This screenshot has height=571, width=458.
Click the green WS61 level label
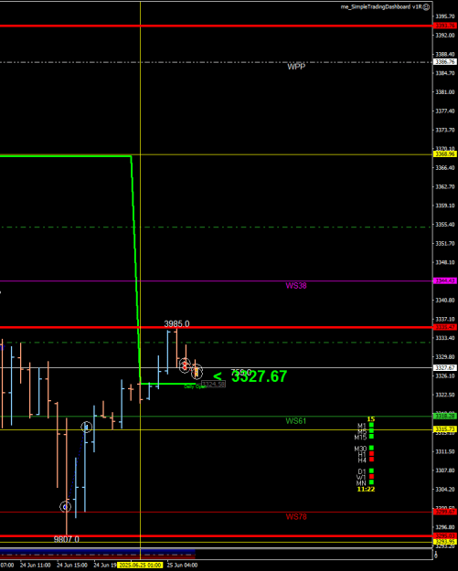[x=296, y=421]
